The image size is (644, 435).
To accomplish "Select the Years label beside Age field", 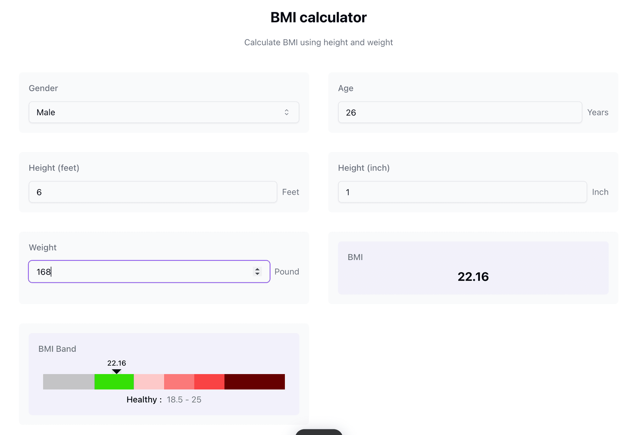I will [x=597, y=112].
